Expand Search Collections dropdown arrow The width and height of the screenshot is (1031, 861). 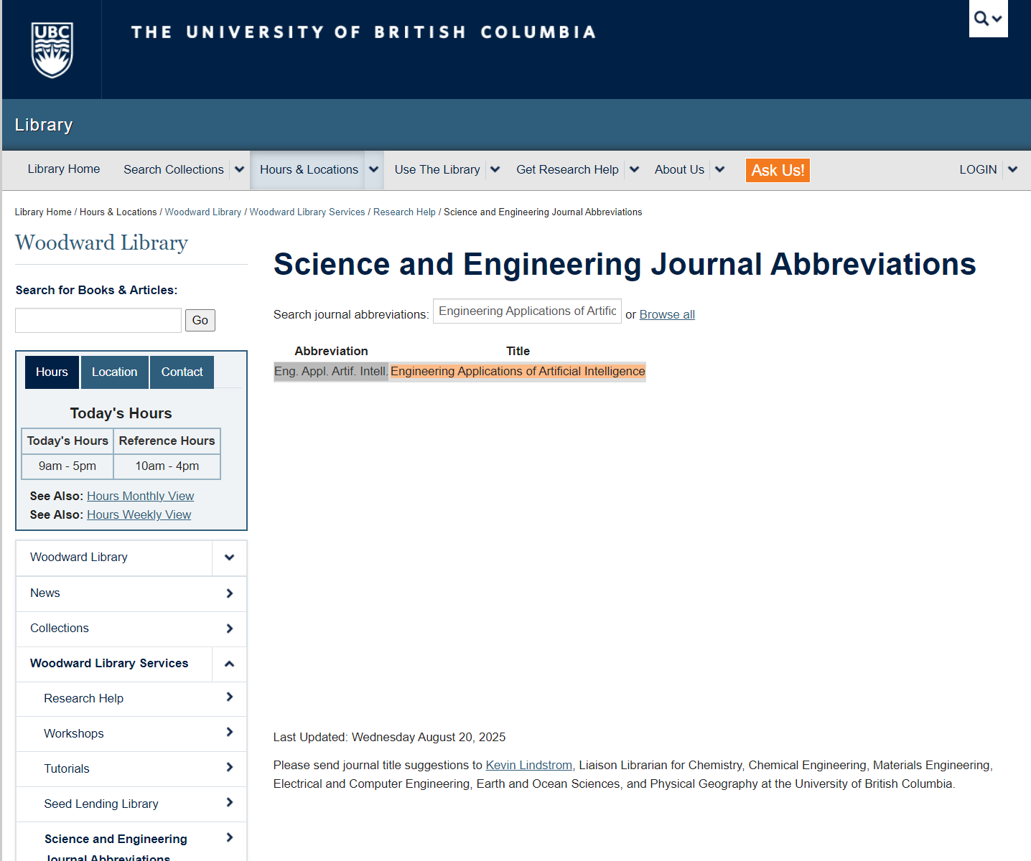click(x=240, y=170)
